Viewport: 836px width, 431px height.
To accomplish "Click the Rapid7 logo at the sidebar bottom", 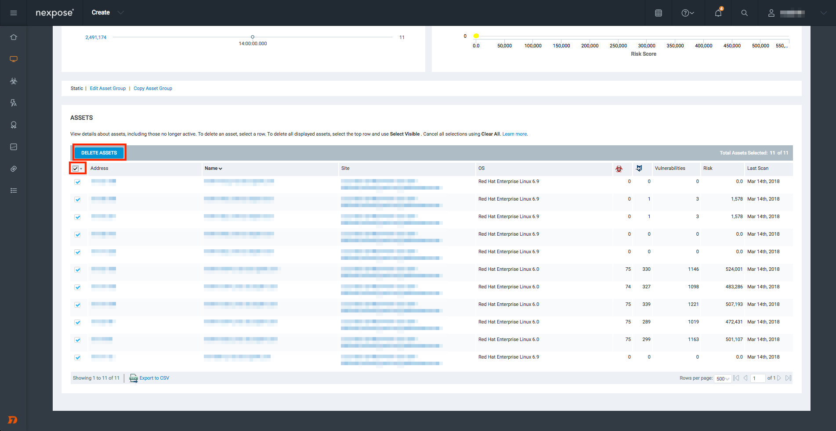I will tap(13, 420).
